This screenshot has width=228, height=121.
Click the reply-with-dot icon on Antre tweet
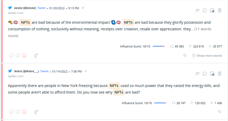pos(212,74)
